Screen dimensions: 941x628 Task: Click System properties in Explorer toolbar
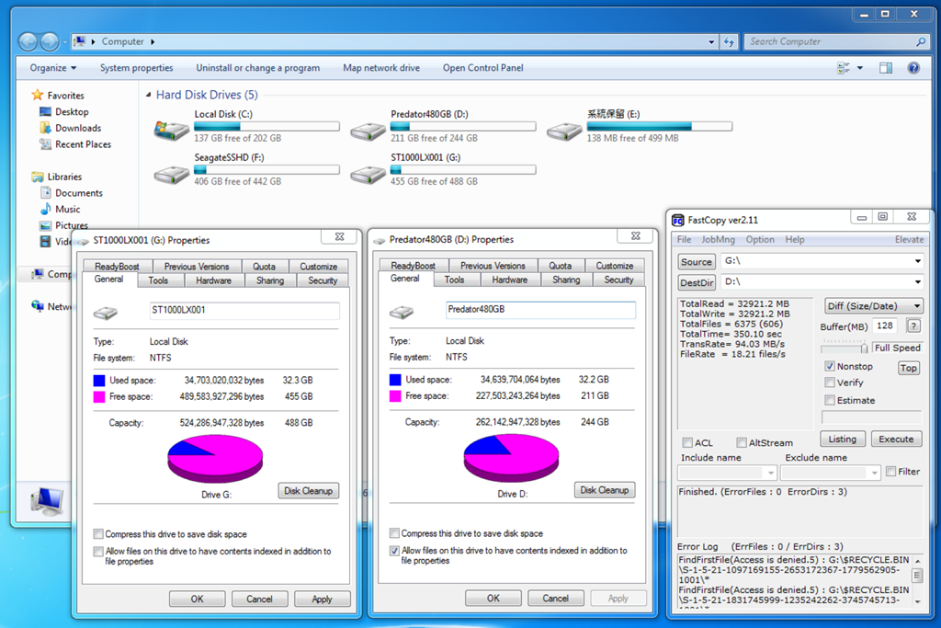(136, 68)
